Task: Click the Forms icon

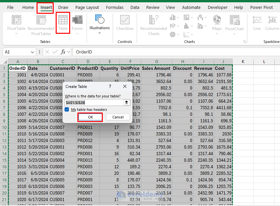Action: tap(77, 20)
